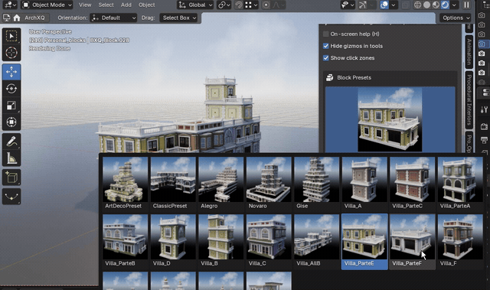The width and height of the screenshot is (490, 290).
Task: Click the proportional editing falloff curve icon
Action: tap(276, 5)
